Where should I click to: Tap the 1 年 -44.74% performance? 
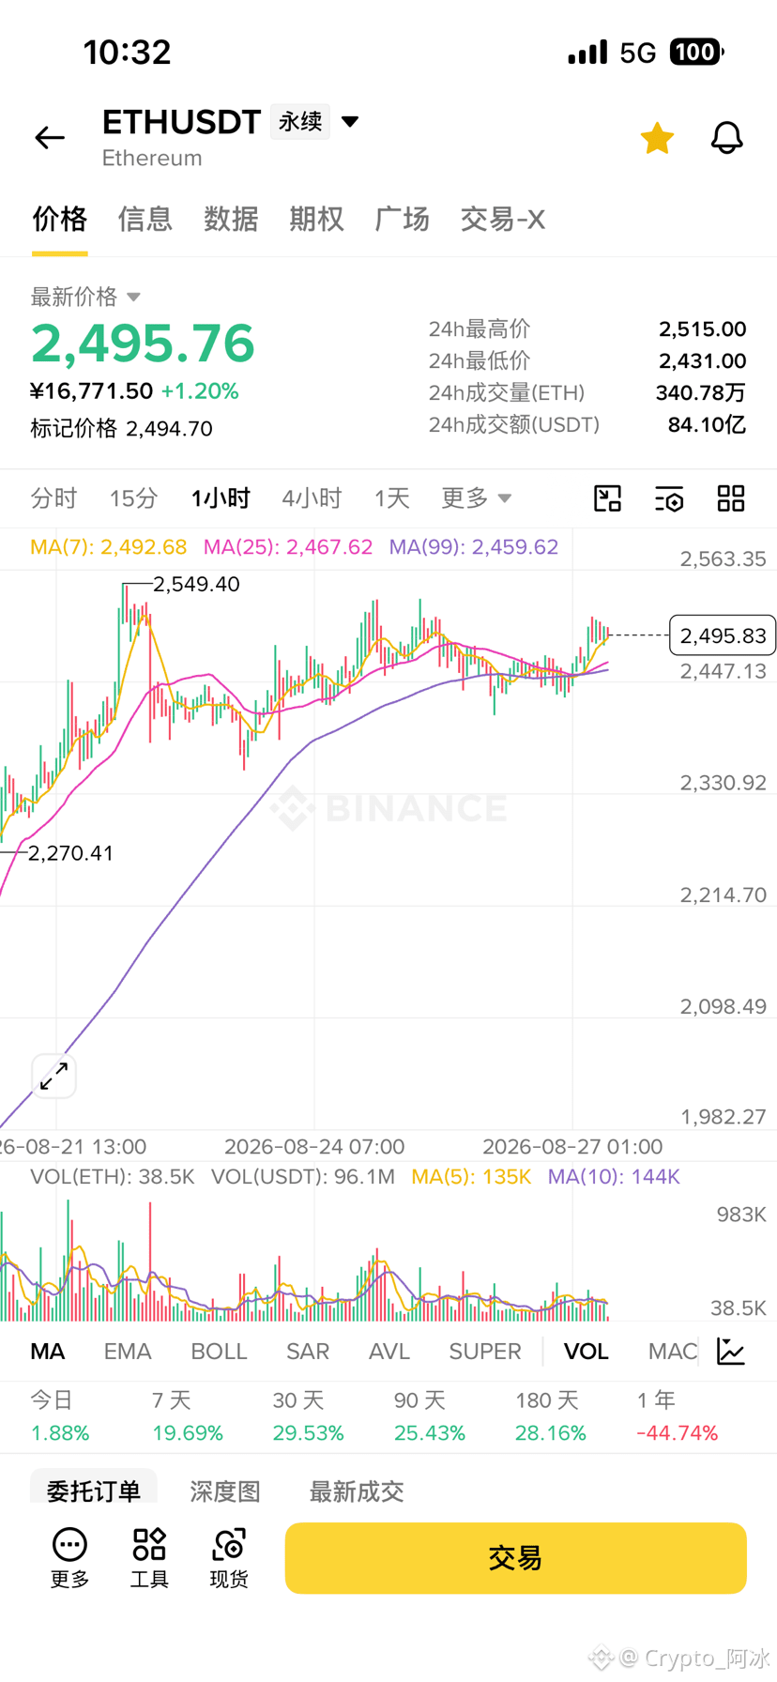tap(678, 1416)
